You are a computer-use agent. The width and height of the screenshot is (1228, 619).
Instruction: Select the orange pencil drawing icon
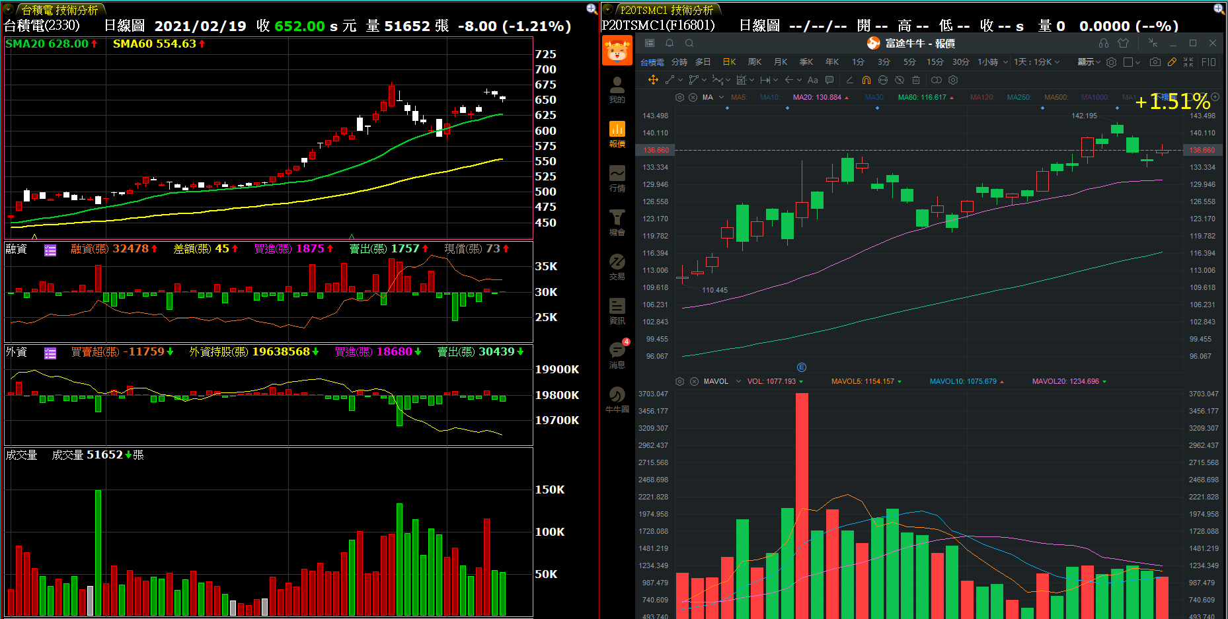1172,61
